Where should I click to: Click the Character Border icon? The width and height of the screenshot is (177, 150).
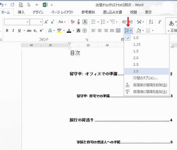click(x=85, y=22)
